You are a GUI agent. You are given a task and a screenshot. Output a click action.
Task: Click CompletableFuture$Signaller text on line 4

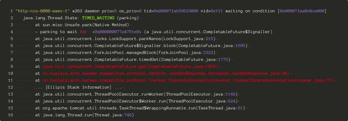237,32
